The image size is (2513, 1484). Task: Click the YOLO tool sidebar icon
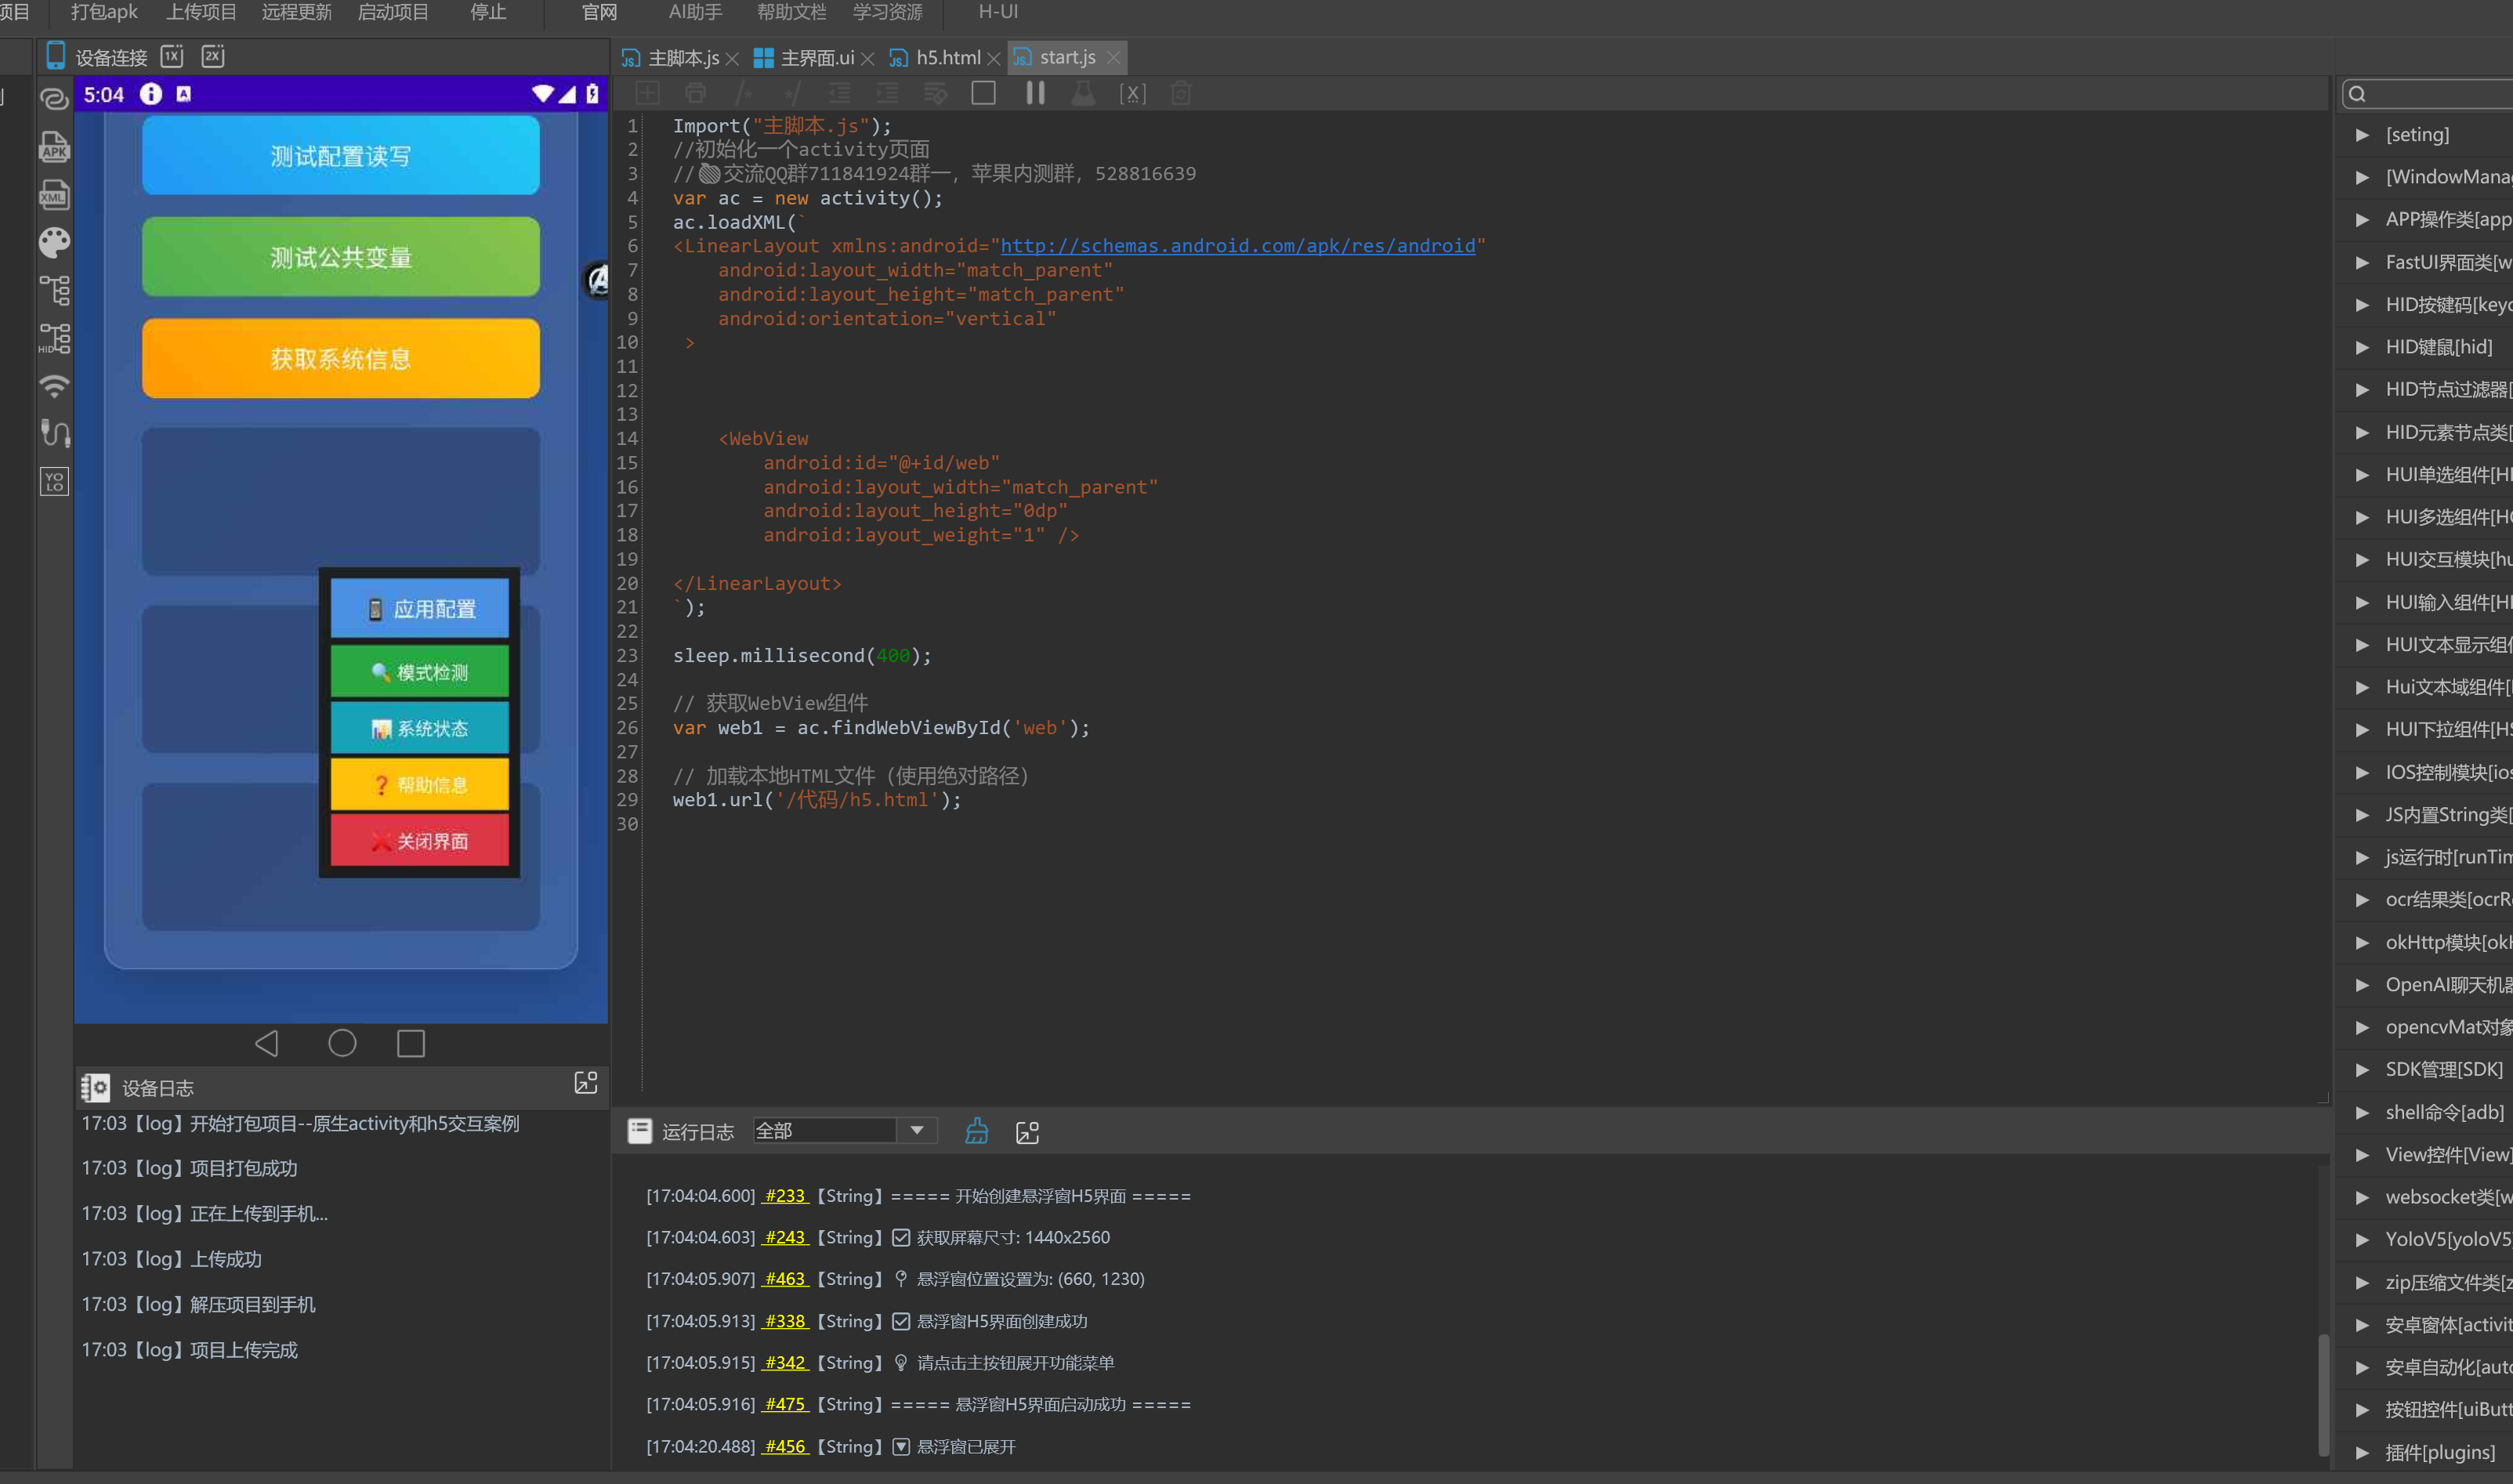(54, 482)
